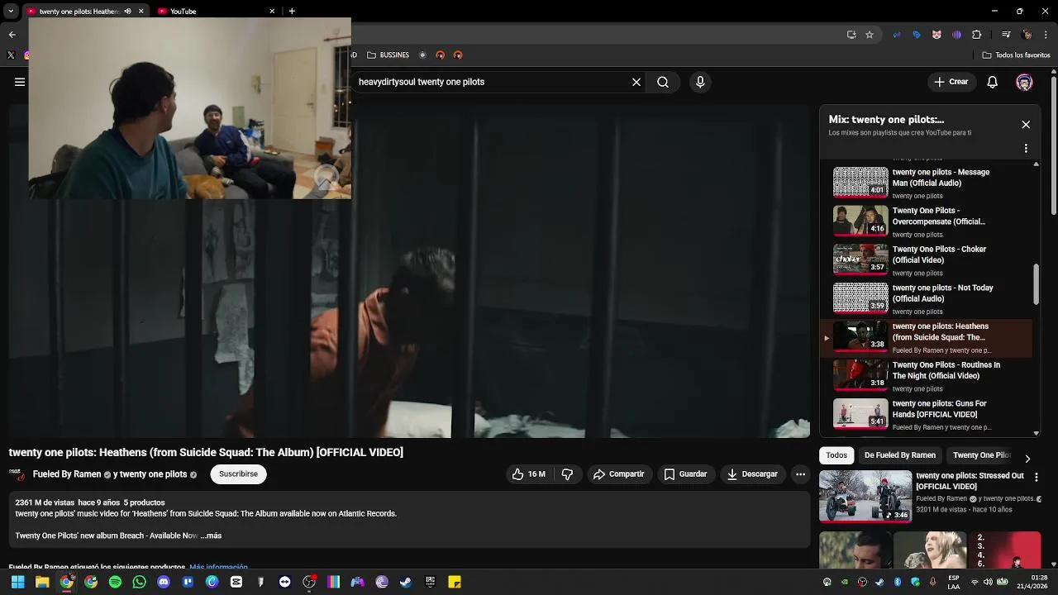
Task: Open a new browser tab
Action: click(x=292, y=12)
